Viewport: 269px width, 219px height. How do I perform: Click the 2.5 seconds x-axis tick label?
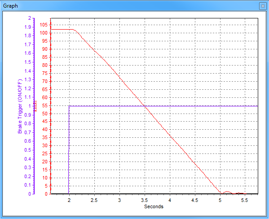coord(94,200)
